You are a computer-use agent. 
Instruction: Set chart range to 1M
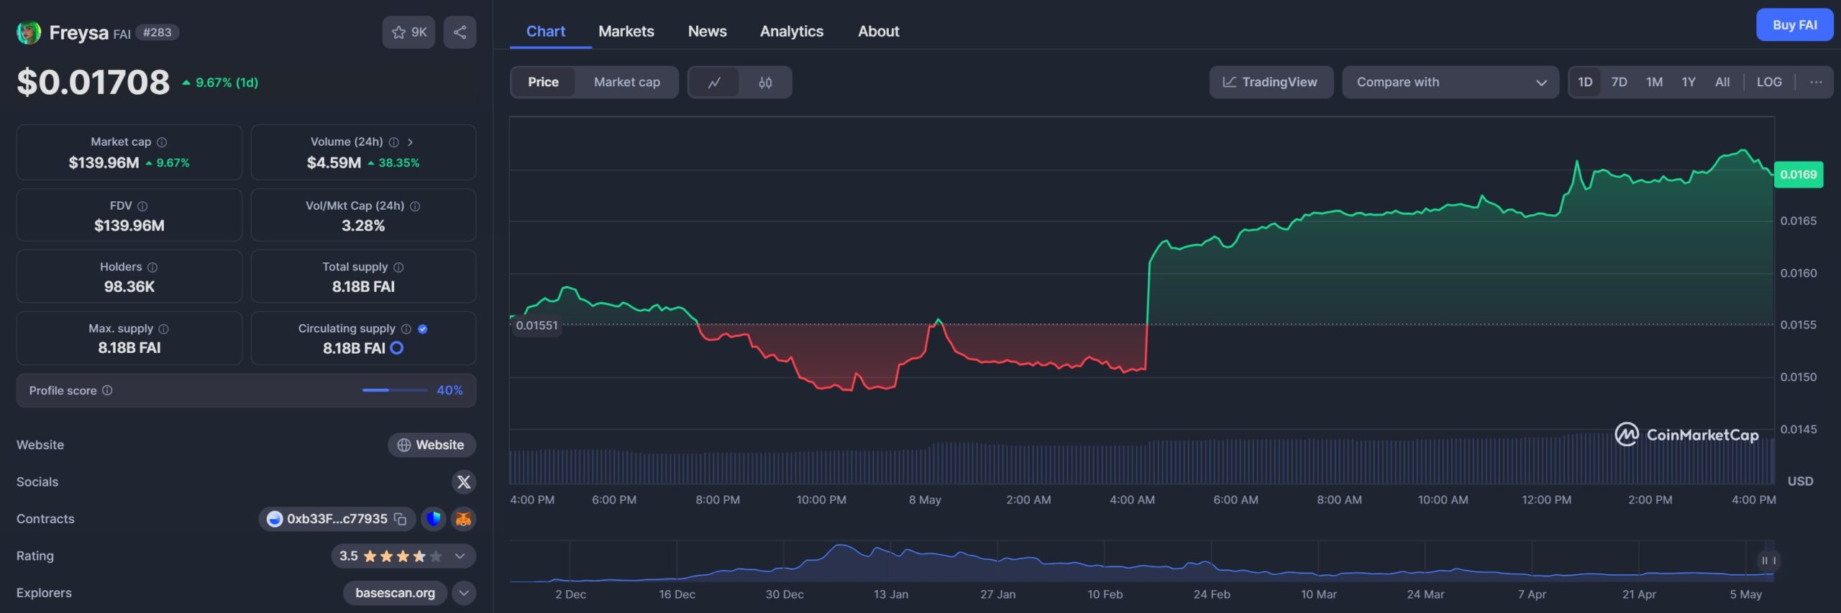1654,82
